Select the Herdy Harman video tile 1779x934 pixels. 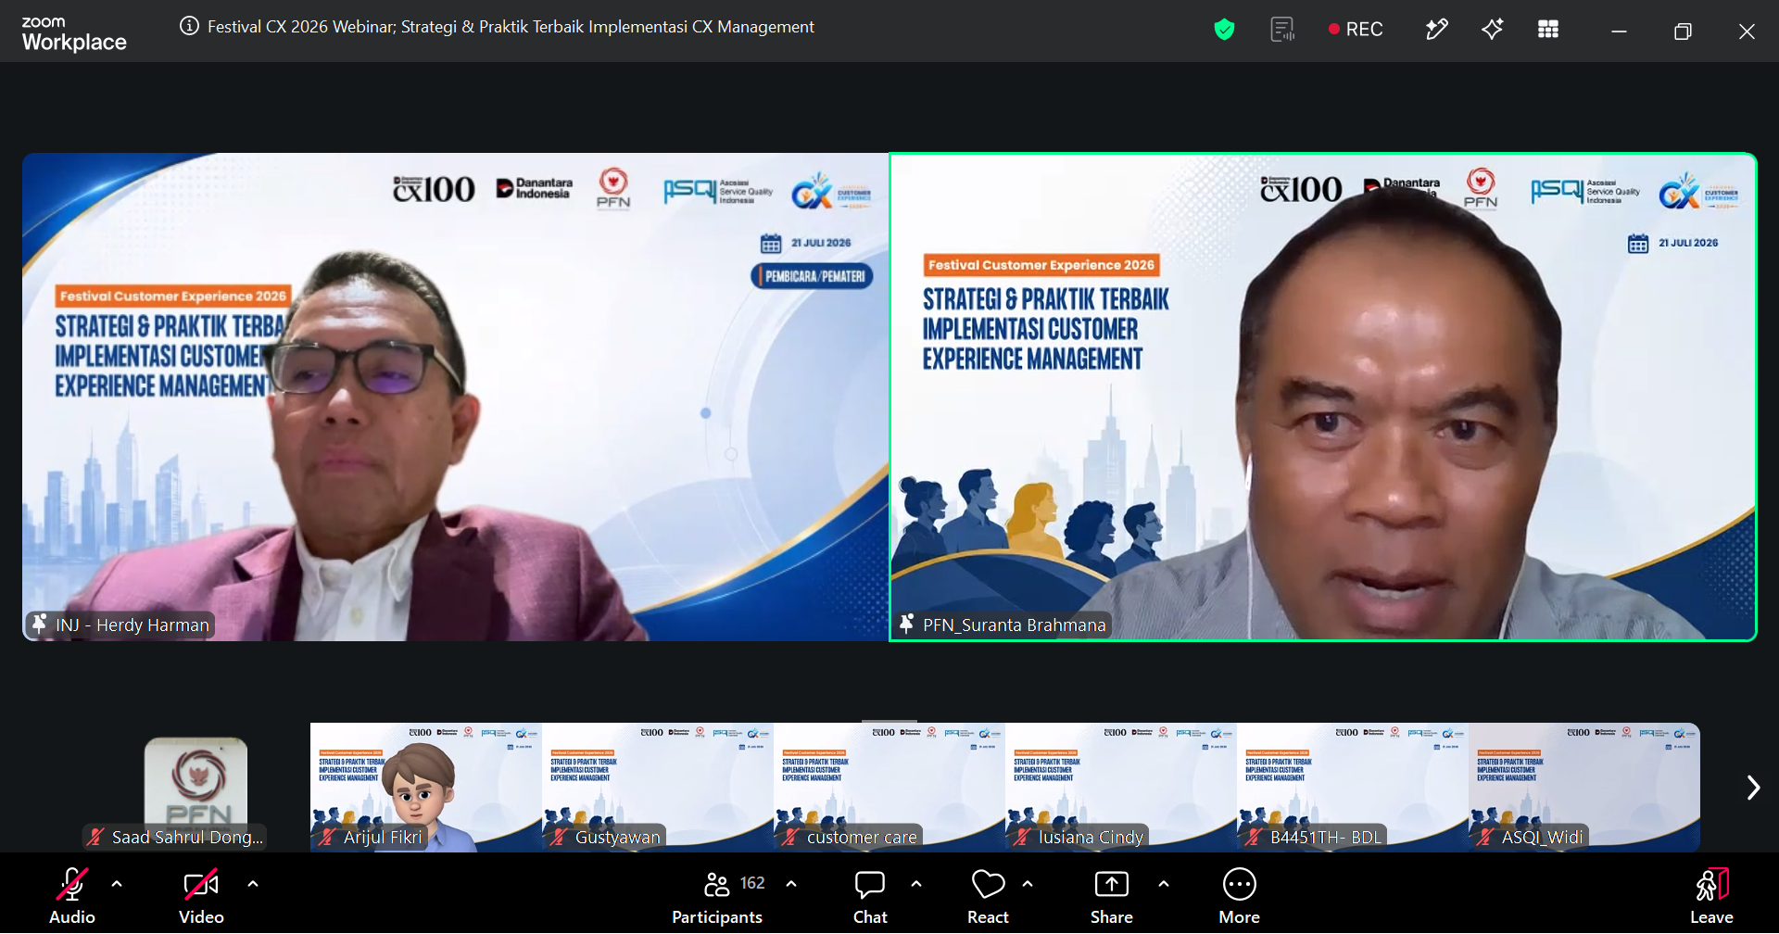point(456,397)
